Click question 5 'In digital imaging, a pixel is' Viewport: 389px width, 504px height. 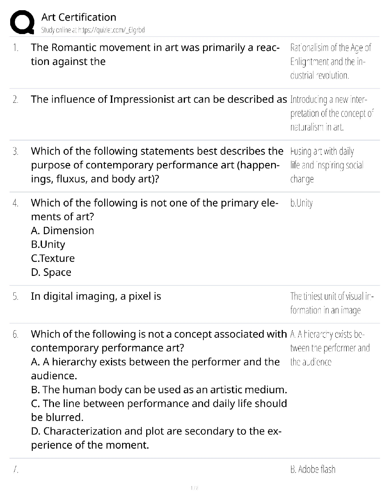tap(96, 296)
